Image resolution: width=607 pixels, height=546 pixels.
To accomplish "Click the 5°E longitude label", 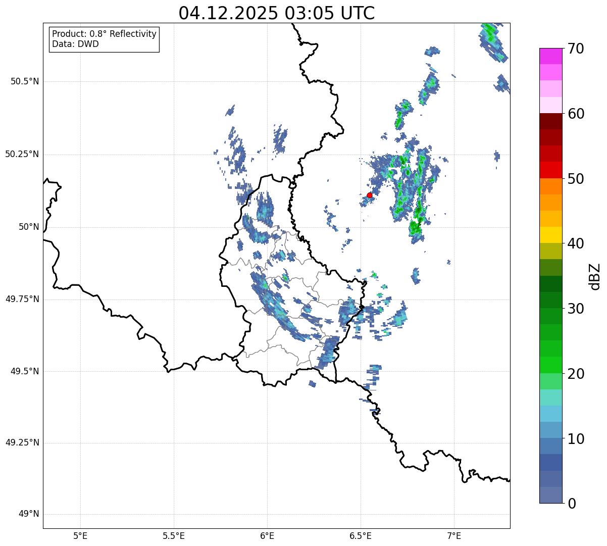I will [x=80, y=535].
